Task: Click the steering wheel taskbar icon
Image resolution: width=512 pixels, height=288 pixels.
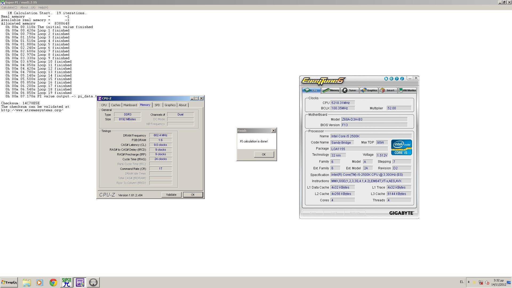Action: tap(93, 282)
